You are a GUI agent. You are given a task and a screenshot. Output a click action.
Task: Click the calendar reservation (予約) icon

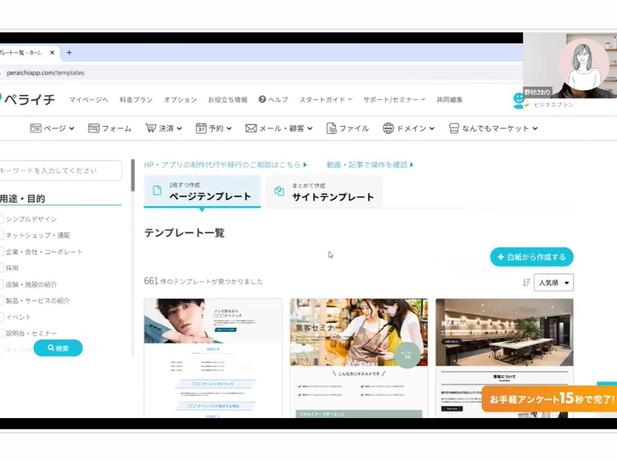tap(201, 128)
